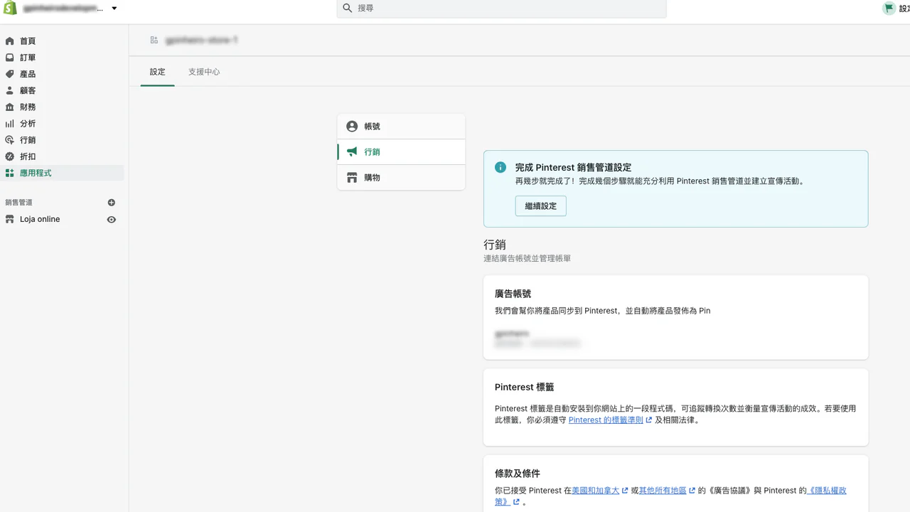The width and height of the screenshot is (910, 512).
Task: Click the green grid icon beside 應用程式
Action: 9,173
